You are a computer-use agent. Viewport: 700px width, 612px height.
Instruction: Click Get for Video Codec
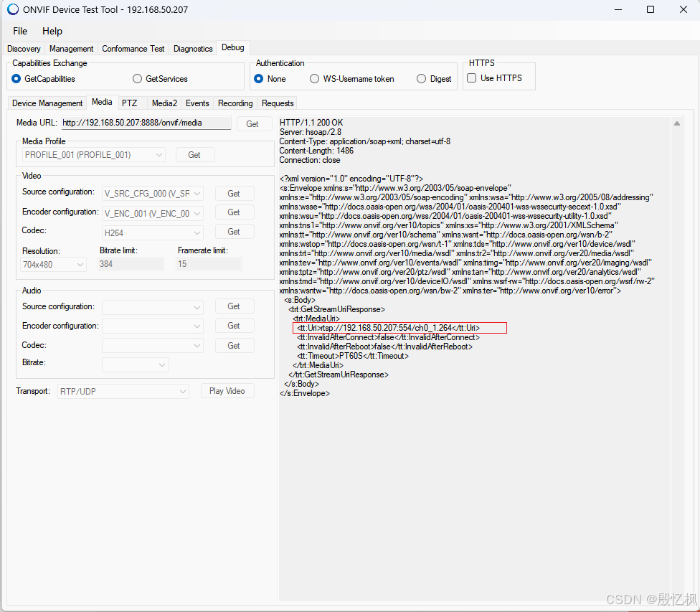pyautogui.click(x=234, y=232)
